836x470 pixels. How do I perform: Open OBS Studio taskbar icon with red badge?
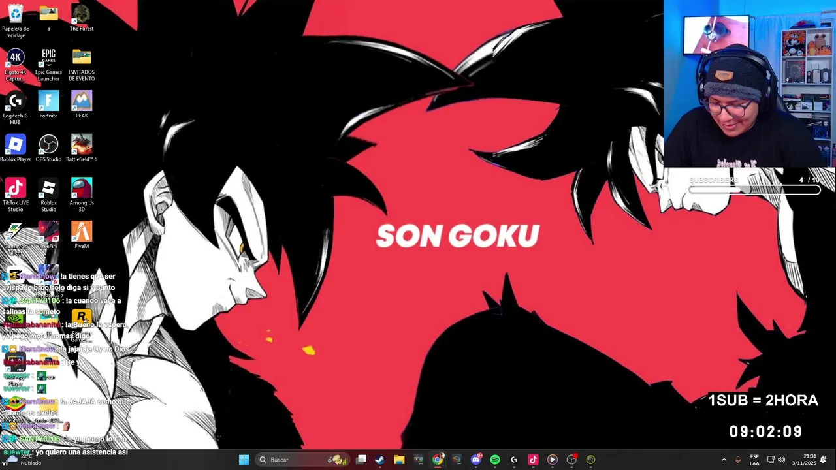pos(571,460)
